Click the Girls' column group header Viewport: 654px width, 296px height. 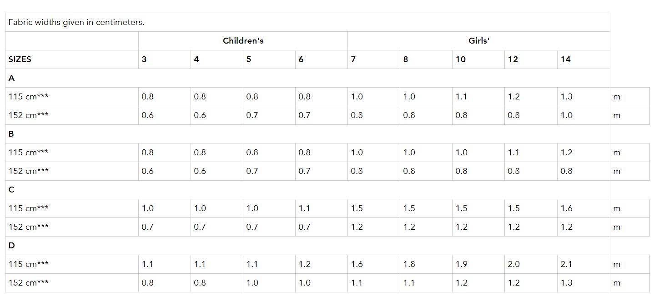(478, 41)
